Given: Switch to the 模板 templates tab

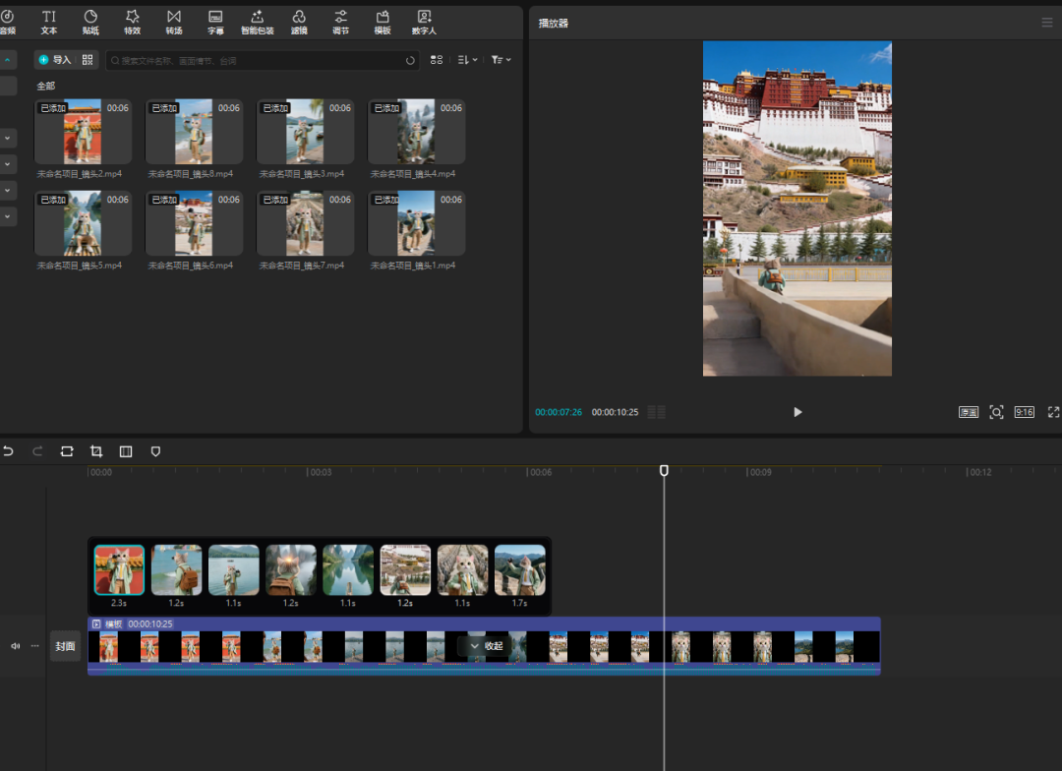Looking at the screenshot, I should 383,22.
